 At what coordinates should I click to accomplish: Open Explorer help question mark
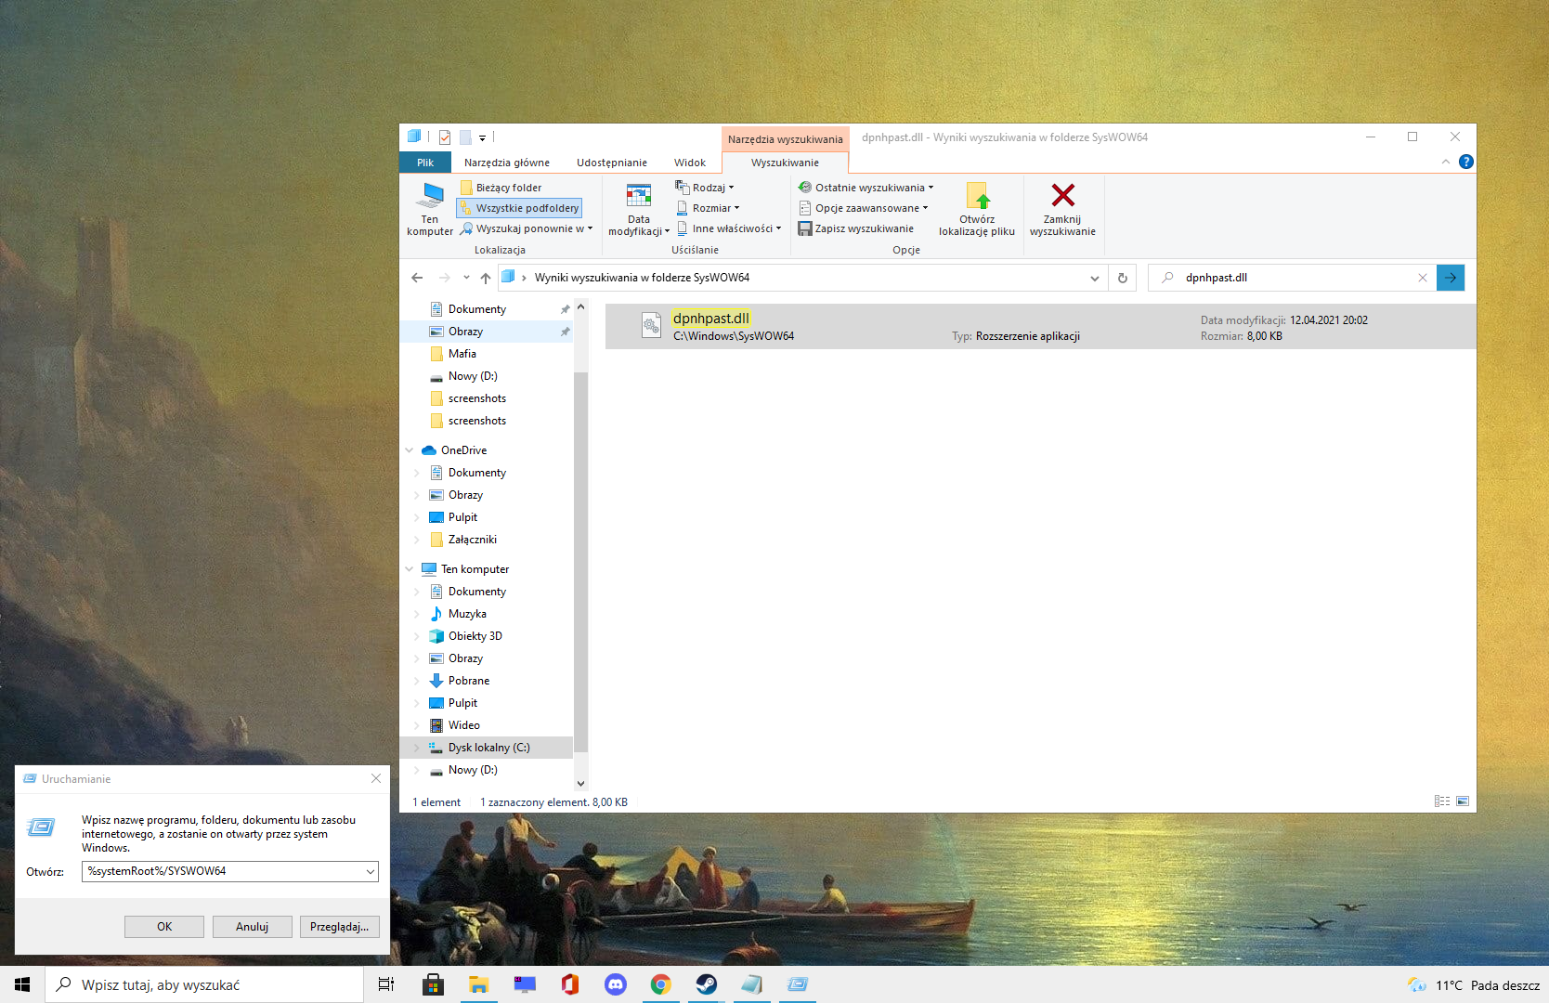(1466, 162)
